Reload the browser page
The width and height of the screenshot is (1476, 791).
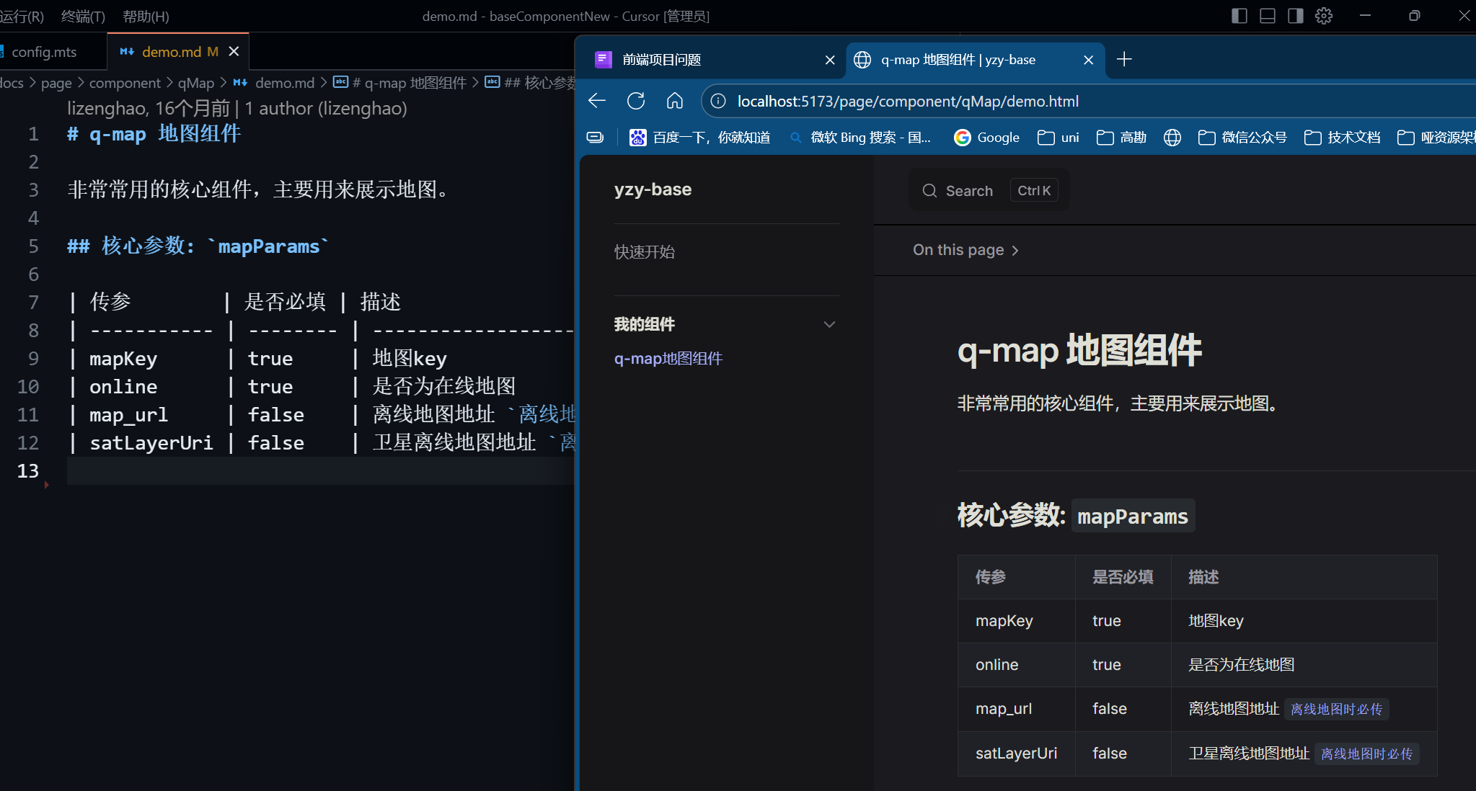click(x=636, y=101)
